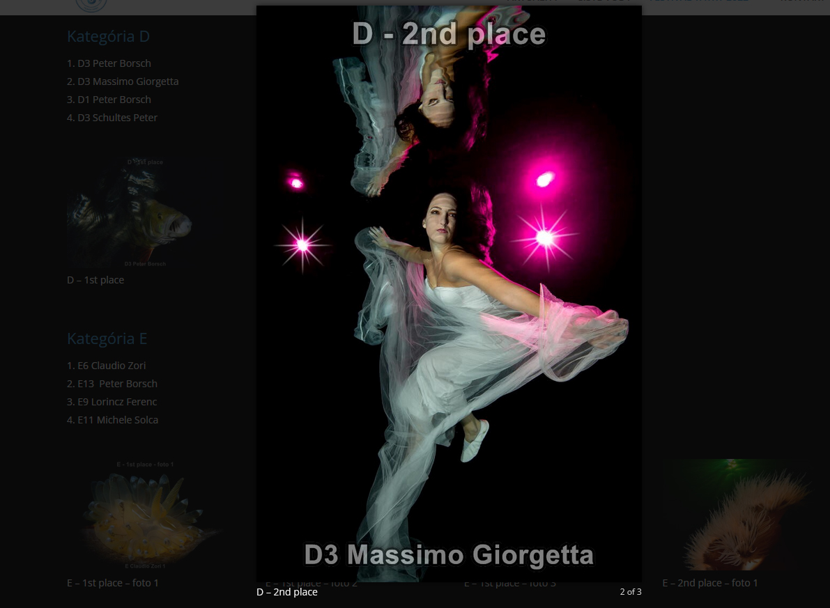Click the "D – 2nd place" lightbox caption

click(x=287, y=592)
